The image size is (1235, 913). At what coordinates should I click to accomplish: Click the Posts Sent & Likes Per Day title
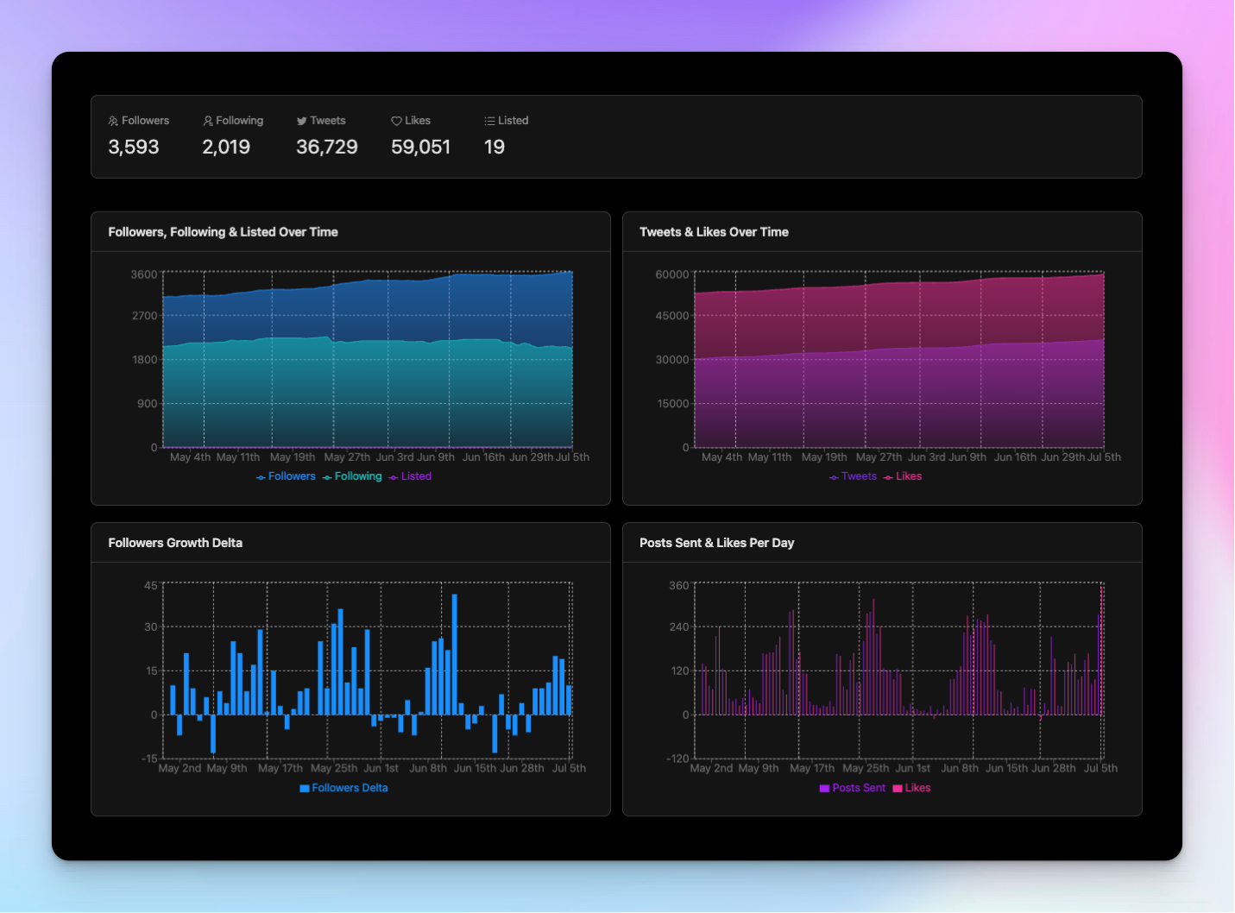tap(716, 543)
